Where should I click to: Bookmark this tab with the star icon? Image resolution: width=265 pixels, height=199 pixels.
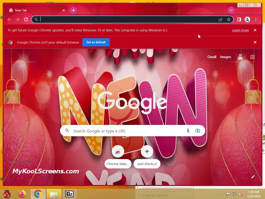[229, 19]
